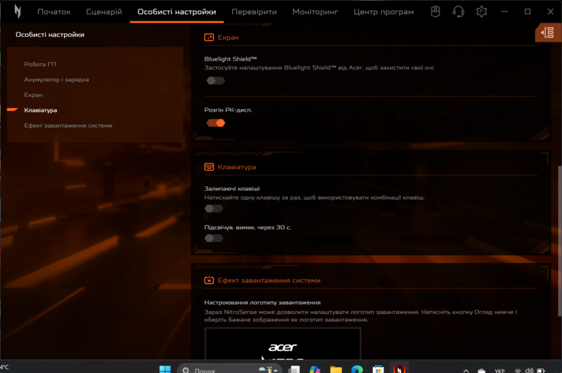
Task: Close the NitroSense window
Action: click(x=551, y=11)
